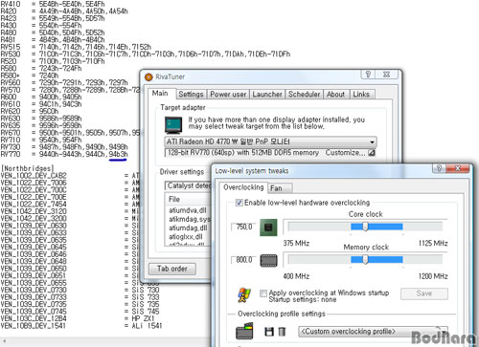Screen dimensions: 479x347
Task: Open the Launcher tab
Action: pyautogui.click(x=267, y=95)
